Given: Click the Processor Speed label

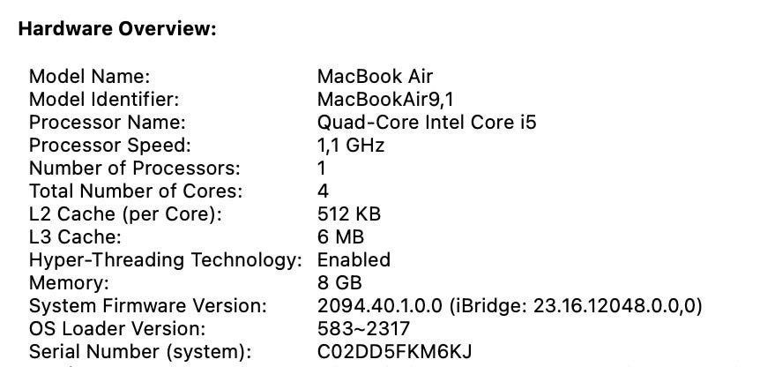Looking at the screenshot, I should pos(109,146).
